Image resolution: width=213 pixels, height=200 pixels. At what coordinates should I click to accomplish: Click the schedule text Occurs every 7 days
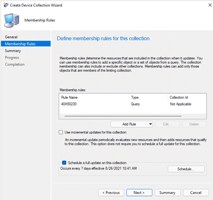pyautogui.click(x=99, y=168)
